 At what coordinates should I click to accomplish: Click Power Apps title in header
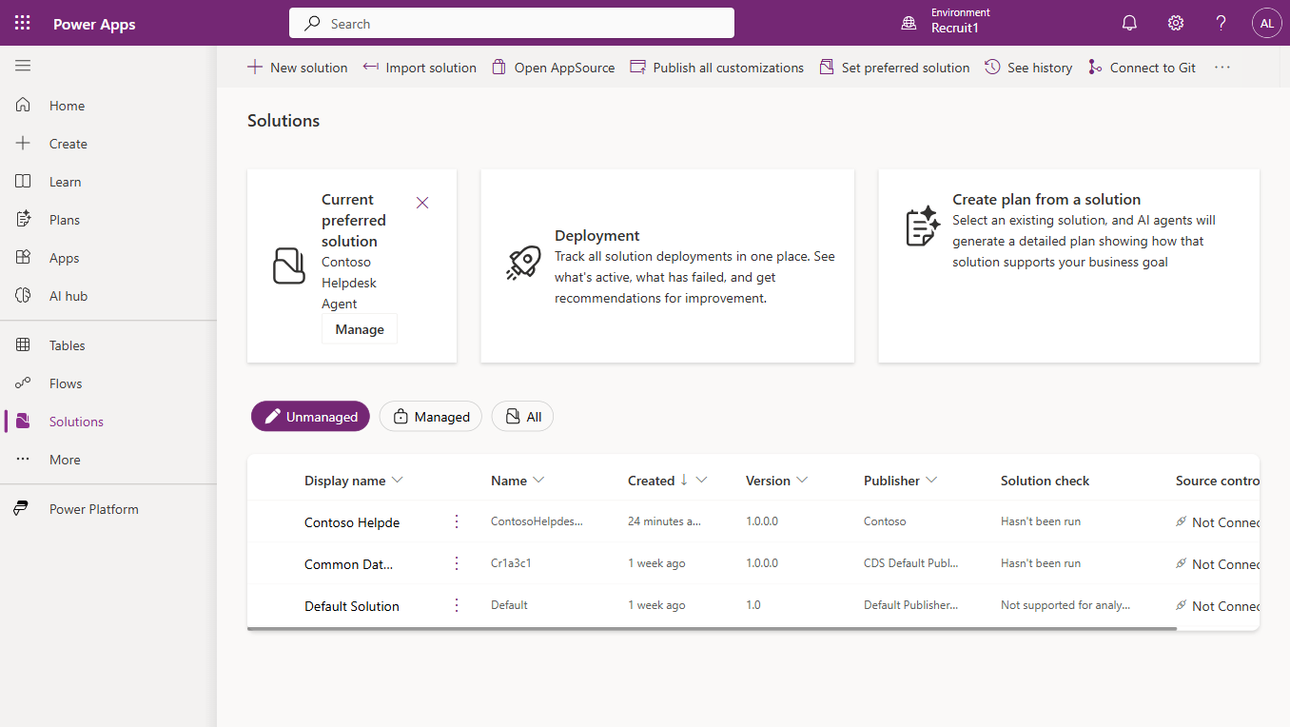coord(94,25)
